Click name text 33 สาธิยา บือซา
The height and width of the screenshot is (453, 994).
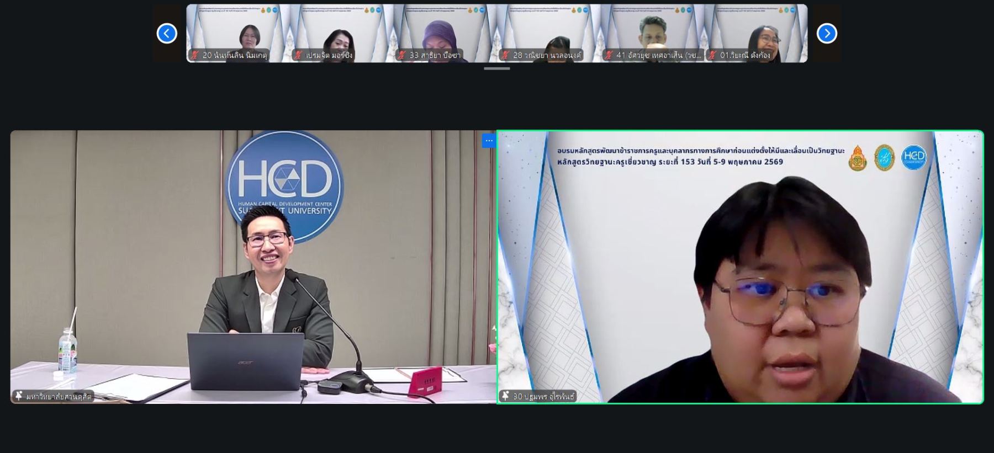click(x=435, y=55)
